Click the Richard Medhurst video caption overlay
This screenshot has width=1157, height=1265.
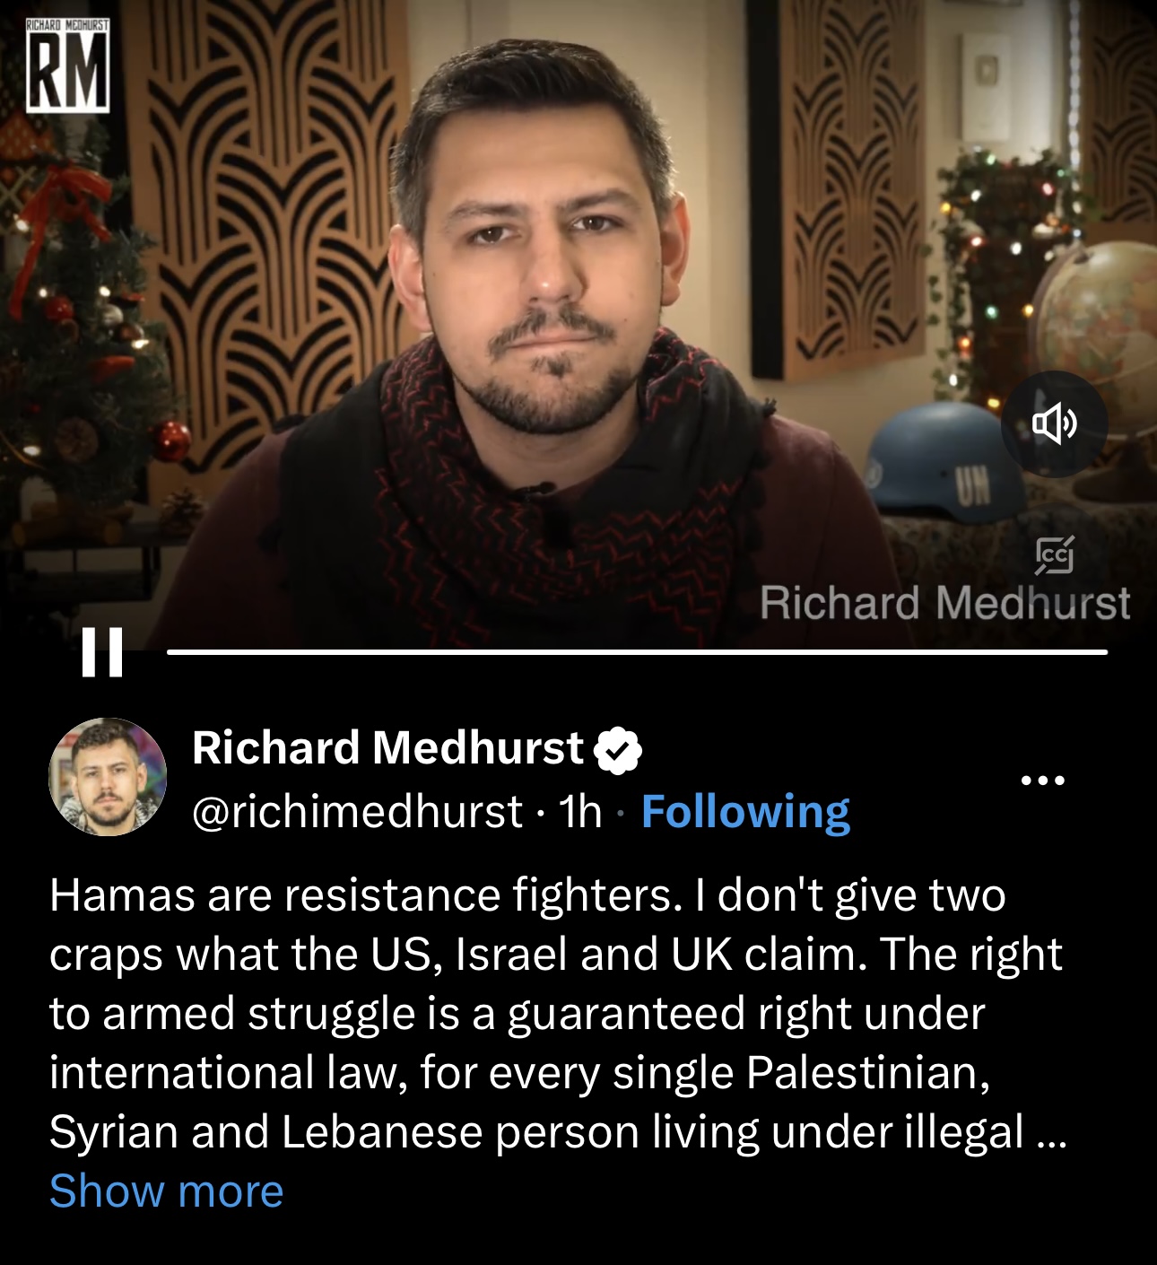(944, 603)
